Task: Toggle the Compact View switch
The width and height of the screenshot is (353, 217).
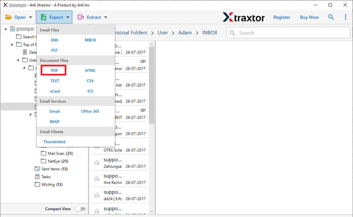Action: pyautogui.click(x=80, y=209)
